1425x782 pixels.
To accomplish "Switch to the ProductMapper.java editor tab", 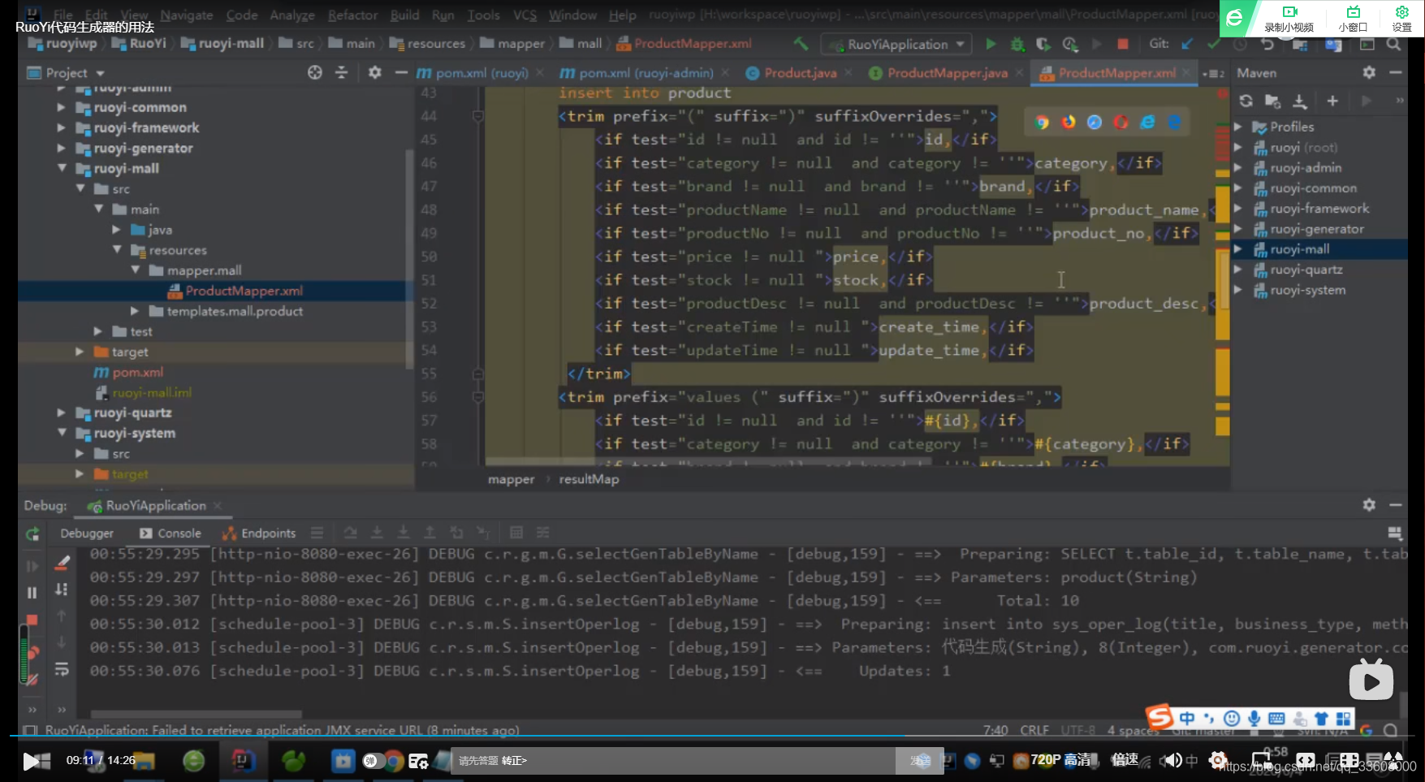I will point(946,72).
